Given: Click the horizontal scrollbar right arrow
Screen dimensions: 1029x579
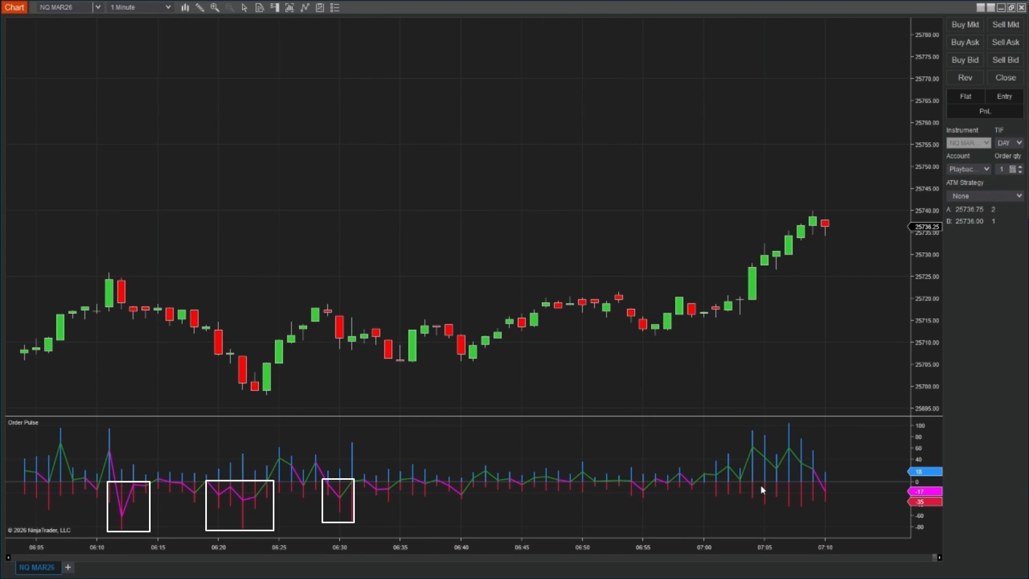Looking at the screenshot, I should (x=939, y=558).
